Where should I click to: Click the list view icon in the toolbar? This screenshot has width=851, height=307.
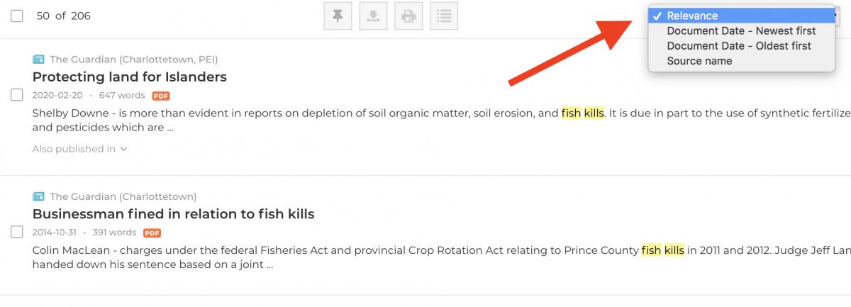coord(444,16)
